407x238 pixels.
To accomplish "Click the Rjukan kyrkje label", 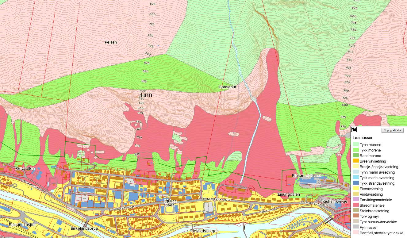I will click(x=335, y=202).
